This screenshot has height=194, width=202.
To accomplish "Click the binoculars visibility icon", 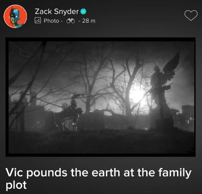I will (x=71, y=21).
